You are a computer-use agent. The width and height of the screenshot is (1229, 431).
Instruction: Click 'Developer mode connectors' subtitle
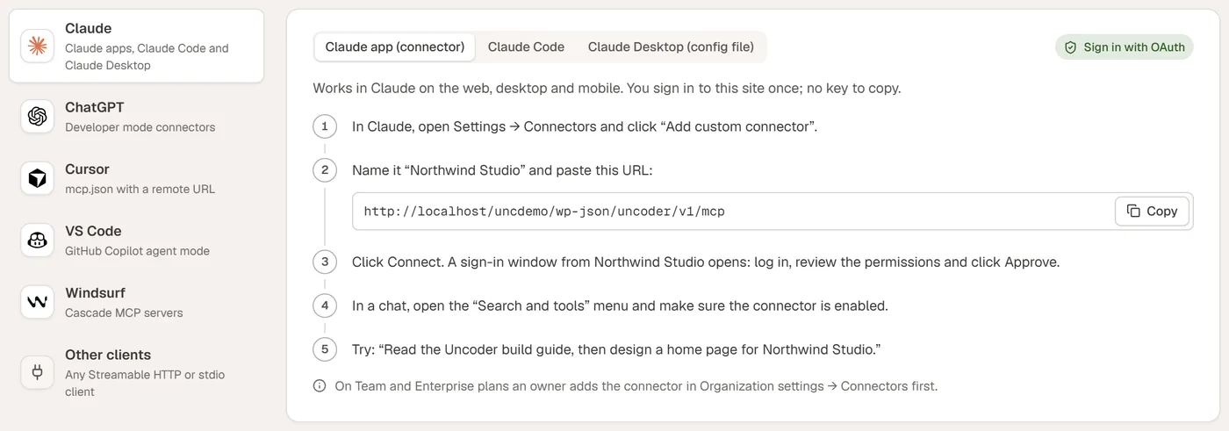pos(140,127)
